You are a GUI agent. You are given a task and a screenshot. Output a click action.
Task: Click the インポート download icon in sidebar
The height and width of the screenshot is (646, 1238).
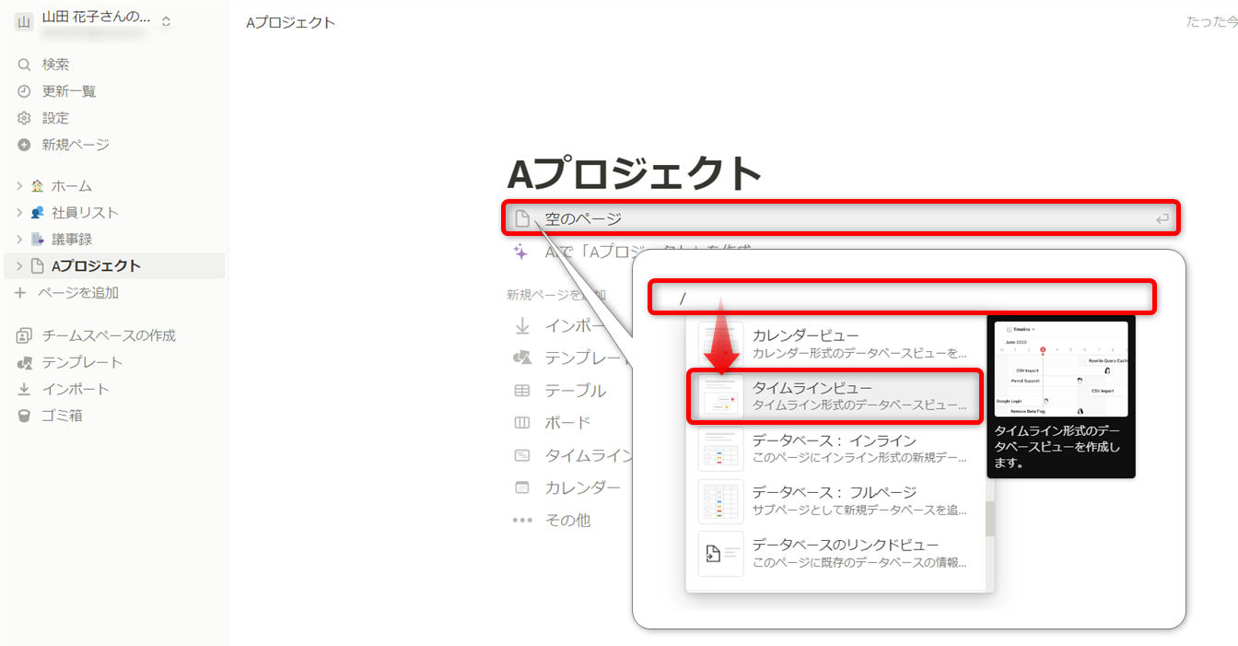pos(24,389)
